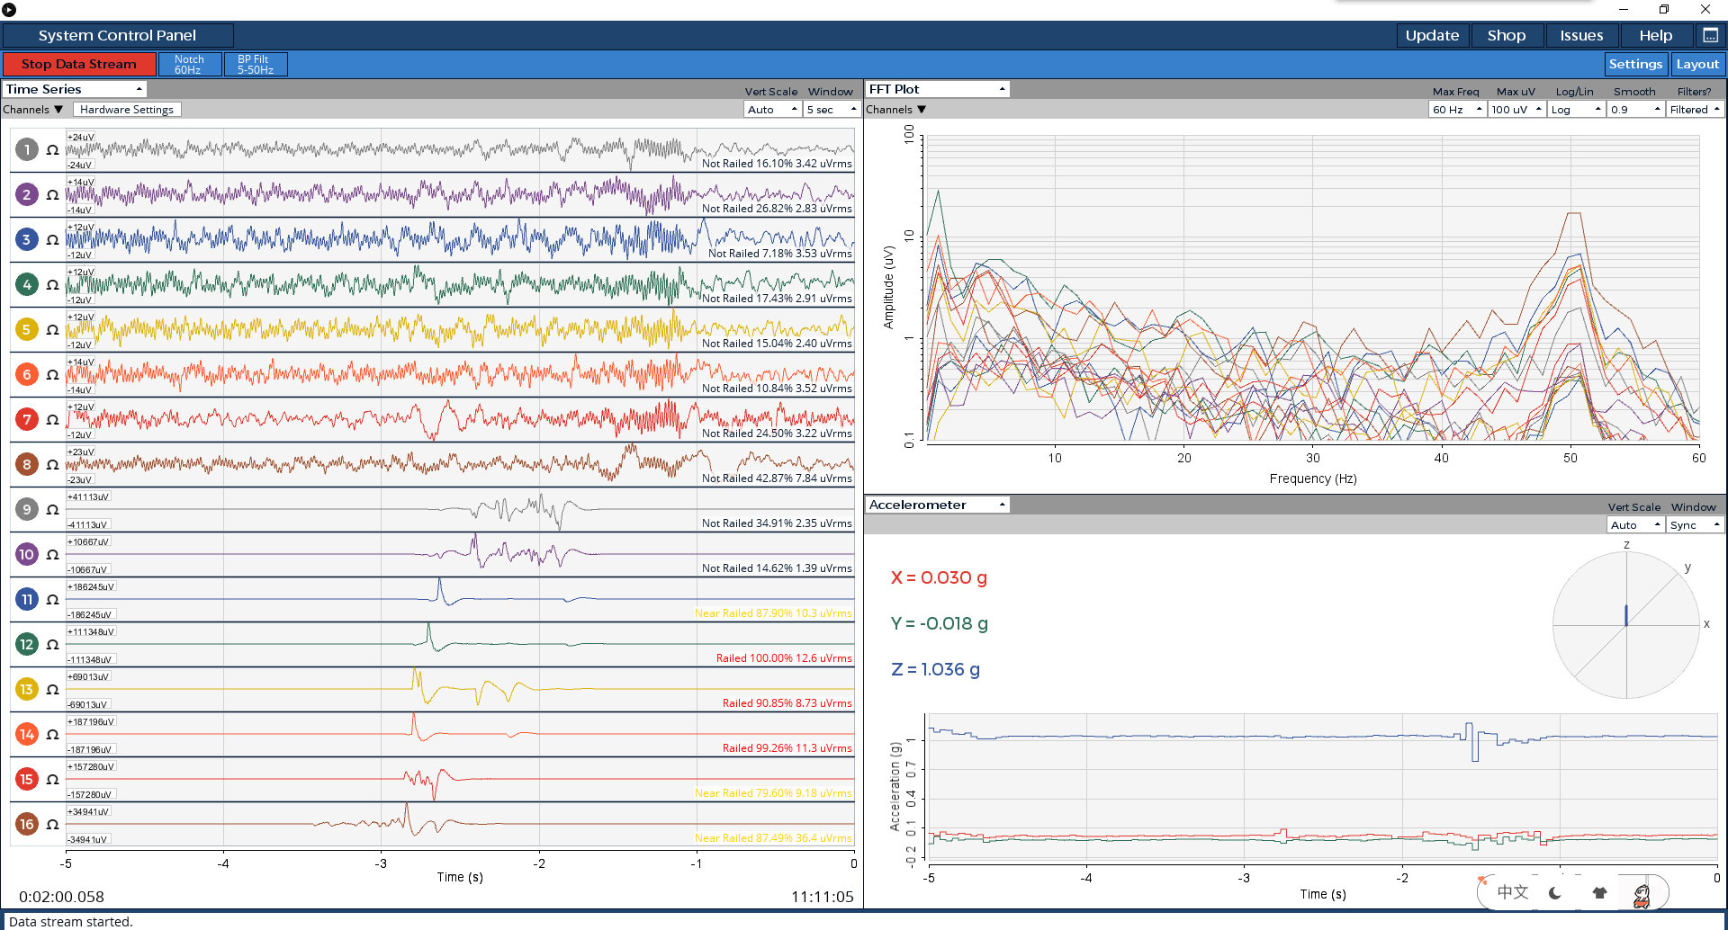
Task: Click the ohm icon next to channel 16
Action: [x=52, y=825]
